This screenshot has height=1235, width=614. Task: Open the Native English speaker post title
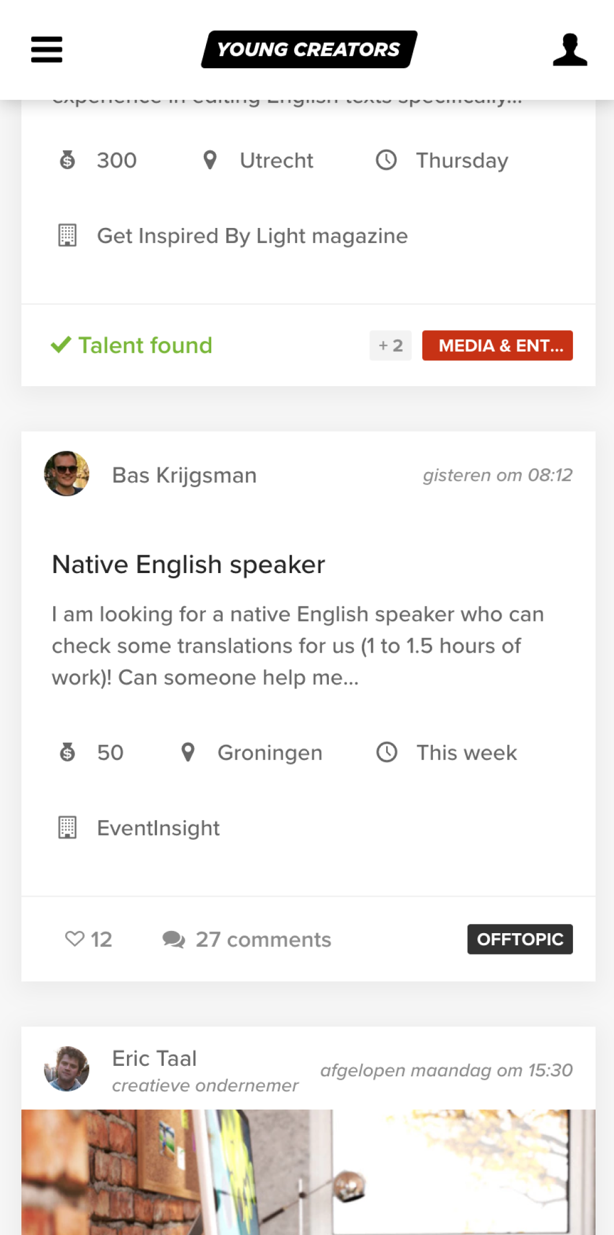click(189, 564)
